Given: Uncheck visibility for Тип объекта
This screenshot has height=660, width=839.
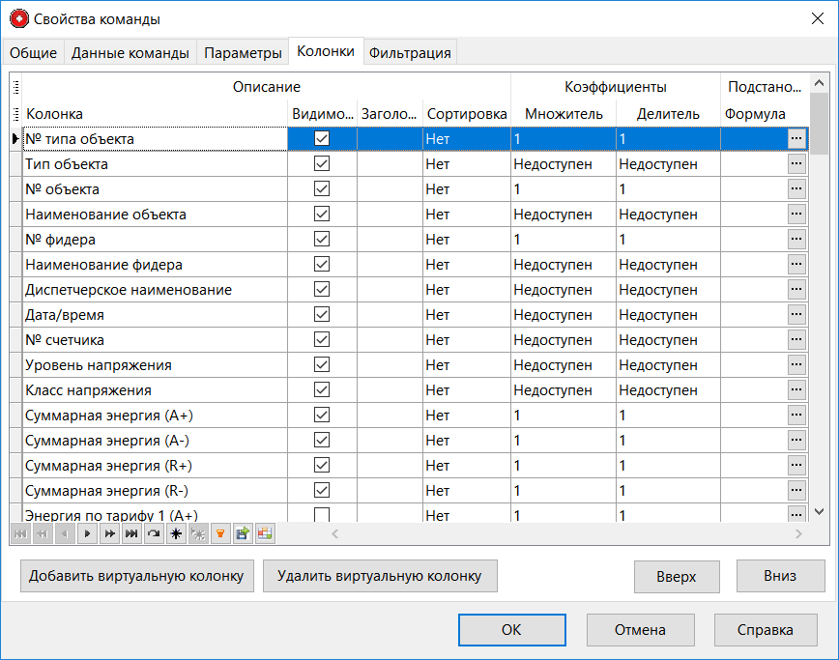Looking at the screenshot, I should click(x=322, y=164).
